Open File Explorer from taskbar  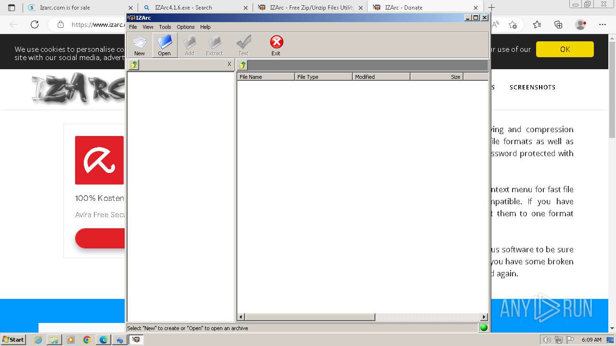[x=54, y=340]
